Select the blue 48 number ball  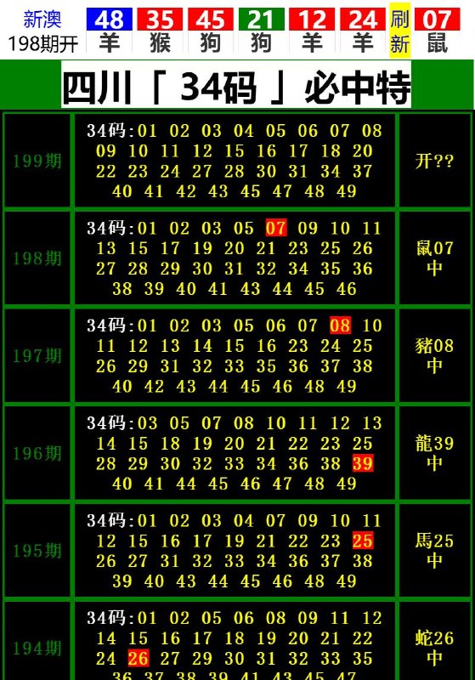point(110,20)
